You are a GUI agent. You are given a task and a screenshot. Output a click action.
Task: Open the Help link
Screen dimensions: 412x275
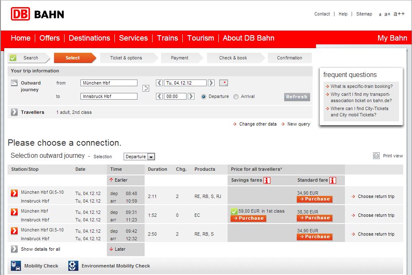pos(343,14)
